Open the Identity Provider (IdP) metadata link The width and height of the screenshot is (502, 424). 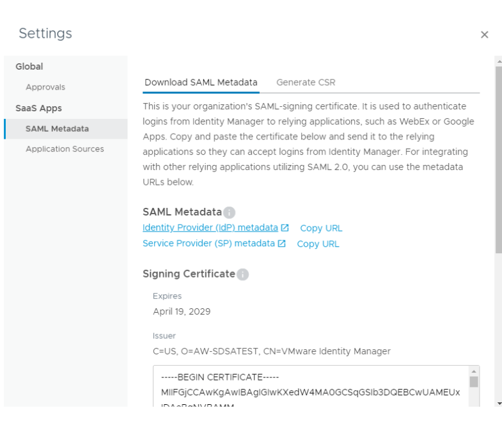210,228
